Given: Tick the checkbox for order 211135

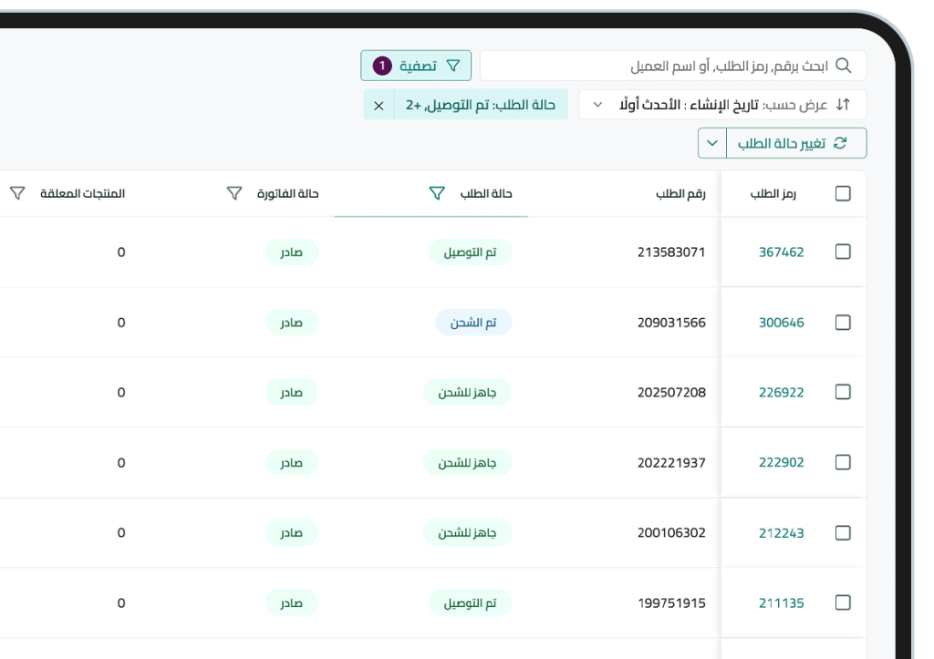Looking at the screenshot, I should click(843, 602).
